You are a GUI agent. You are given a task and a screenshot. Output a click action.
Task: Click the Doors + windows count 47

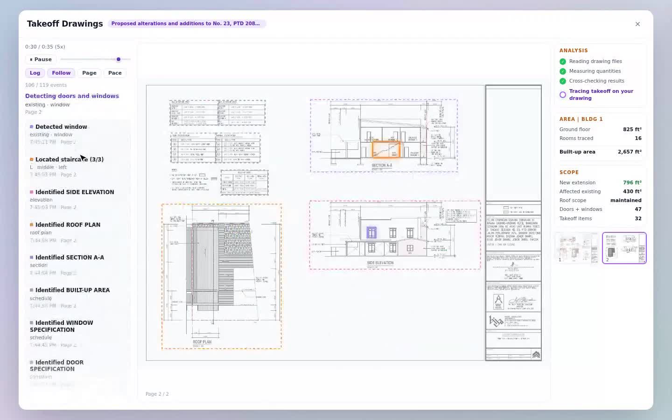coord(638,209)
